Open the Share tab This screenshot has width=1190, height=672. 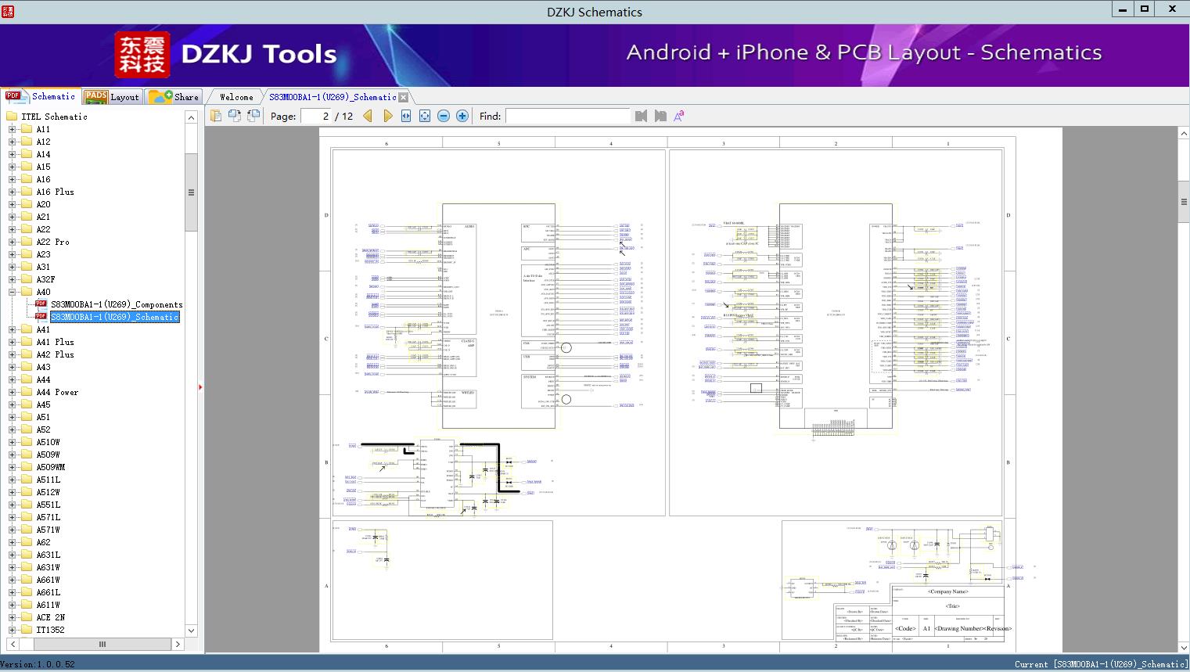tap(174, 97)
